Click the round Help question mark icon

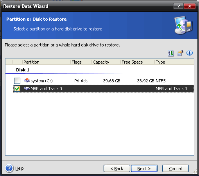coord(9,168)
